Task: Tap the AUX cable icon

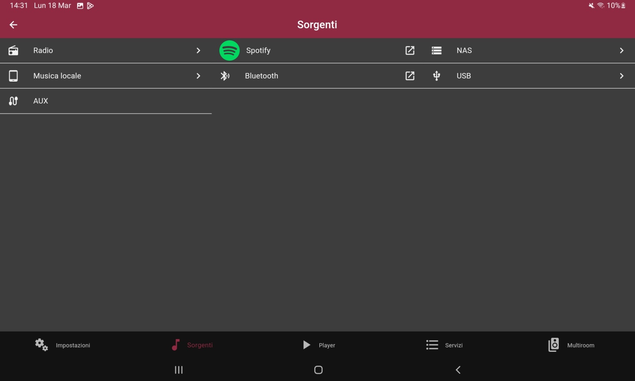Action: pos(13,101)
